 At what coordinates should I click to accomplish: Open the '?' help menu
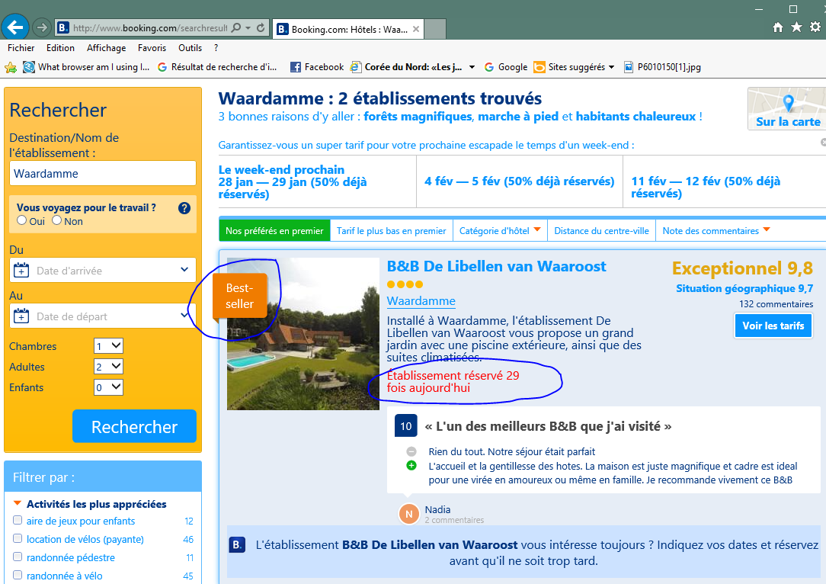[x=216, y=48]
